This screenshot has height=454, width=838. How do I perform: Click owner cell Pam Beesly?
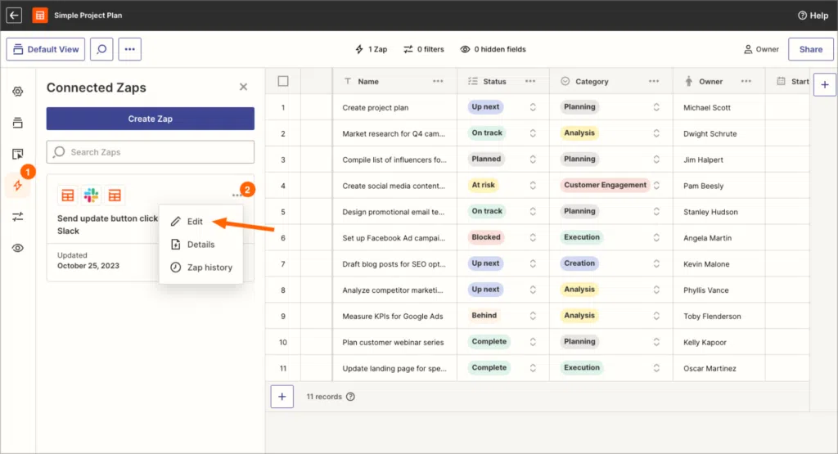(x=719, y=186)
